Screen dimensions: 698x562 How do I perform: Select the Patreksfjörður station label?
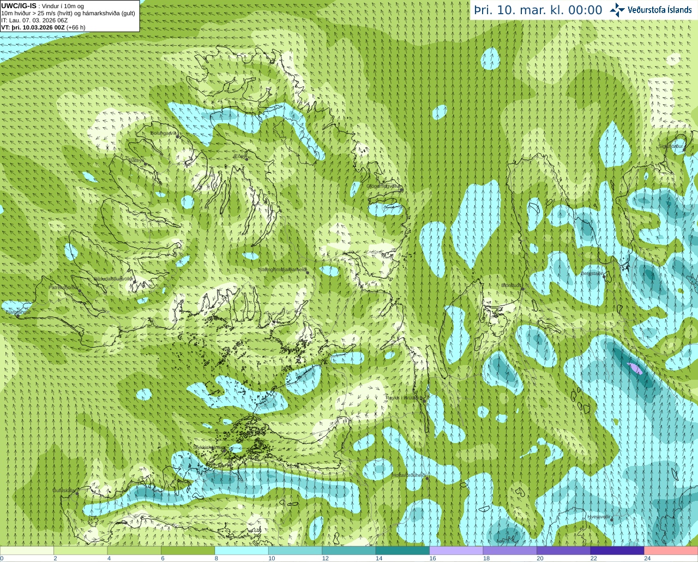63,288
